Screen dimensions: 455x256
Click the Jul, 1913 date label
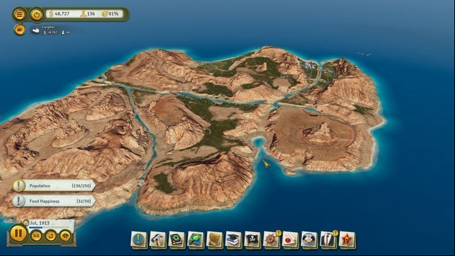40,223
